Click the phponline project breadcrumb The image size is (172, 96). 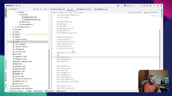(10, 6)
